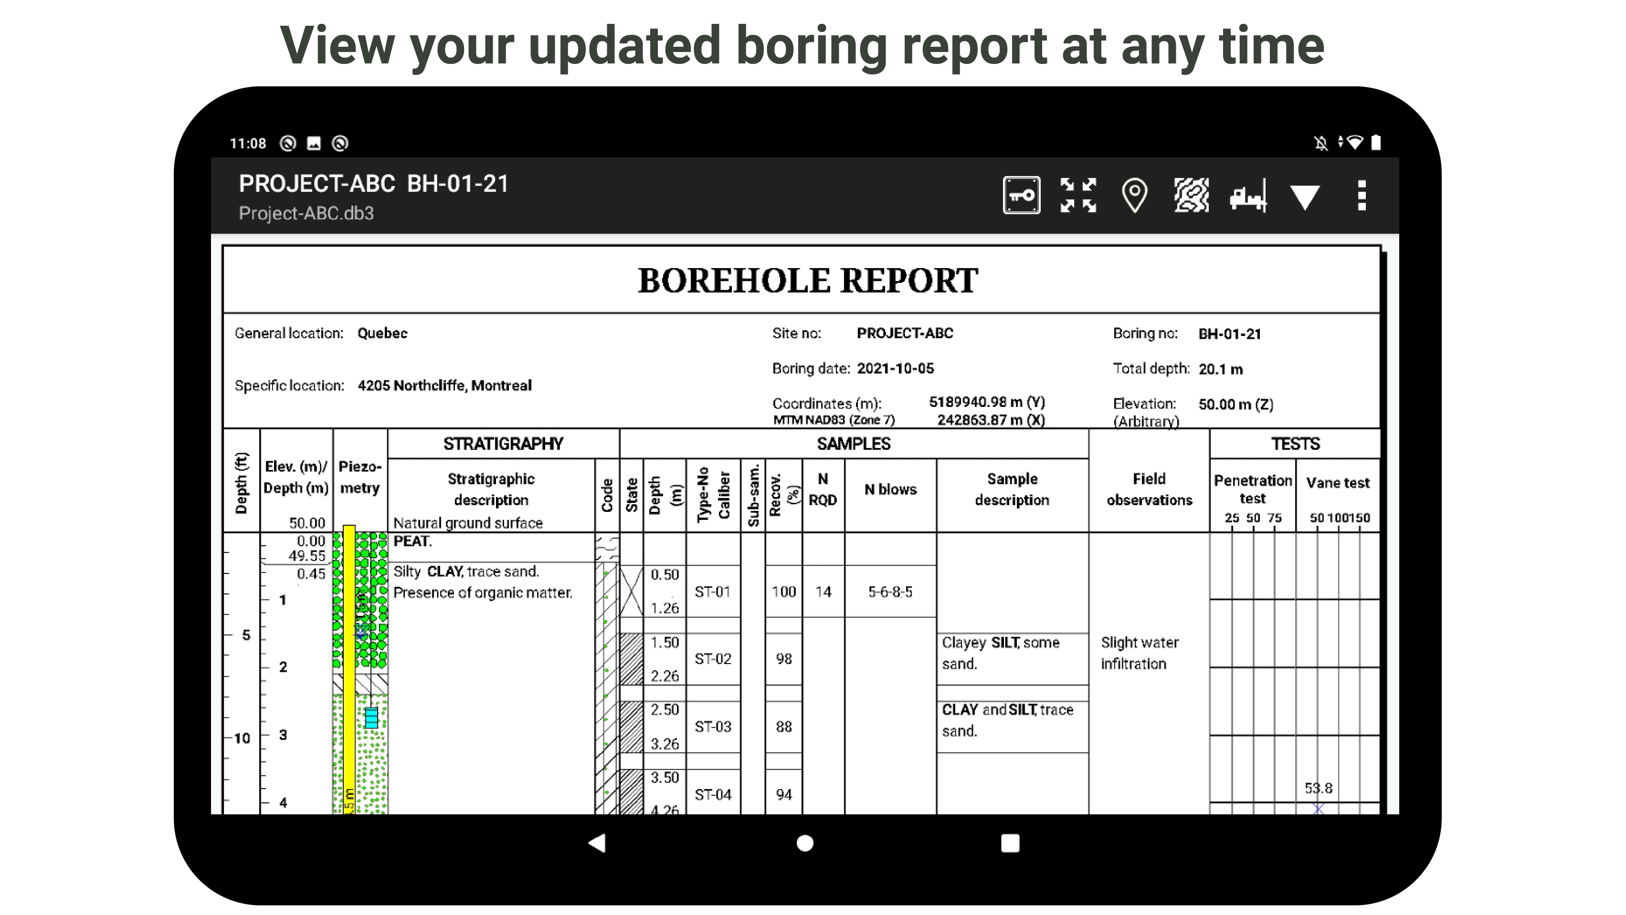Tap the STRATIGRAPHY column header
Screen dimensions: 1626x915
(503, 444)
